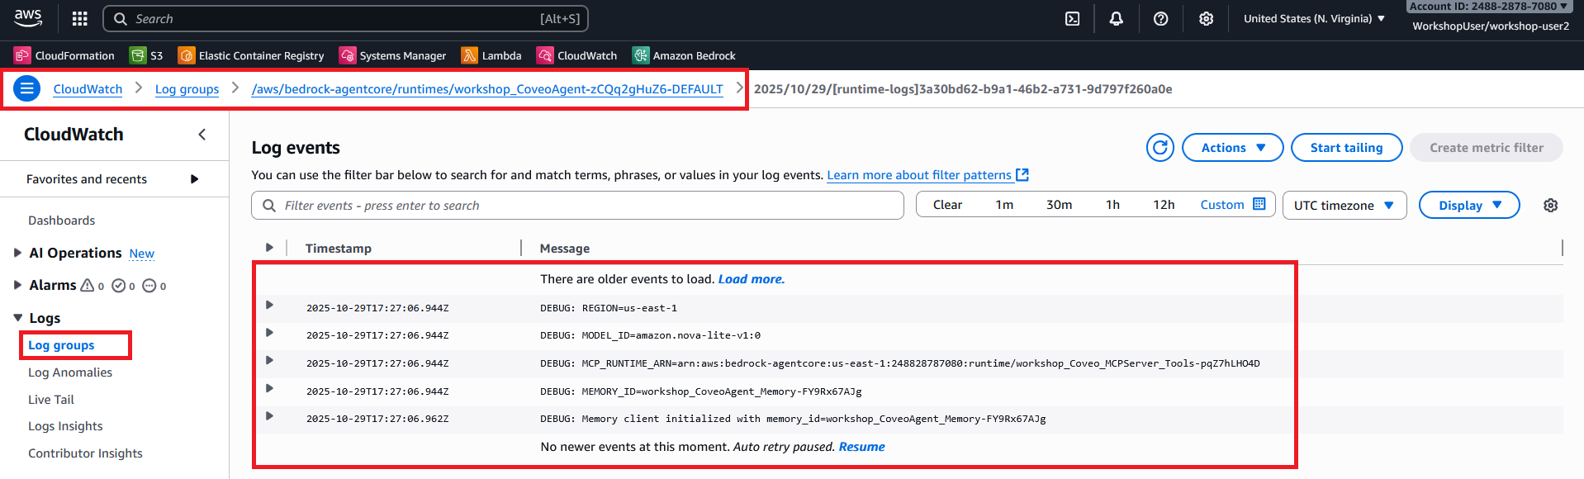The image size is (1584, 479).
Task: Sort by the Timestamp column header
Action: [x=338, y=249]
